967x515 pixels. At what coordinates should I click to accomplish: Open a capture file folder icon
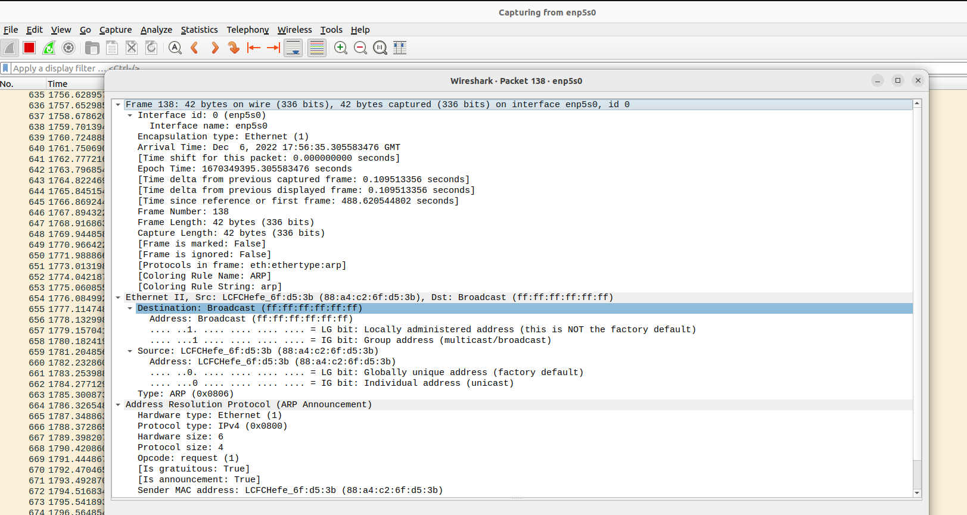click(92, 48)
